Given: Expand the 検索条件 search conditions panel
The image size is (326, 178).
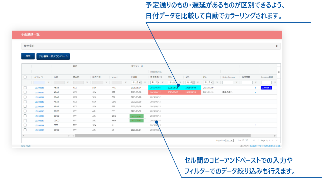Looking at the screenshot, I should [x=277, y=46].
